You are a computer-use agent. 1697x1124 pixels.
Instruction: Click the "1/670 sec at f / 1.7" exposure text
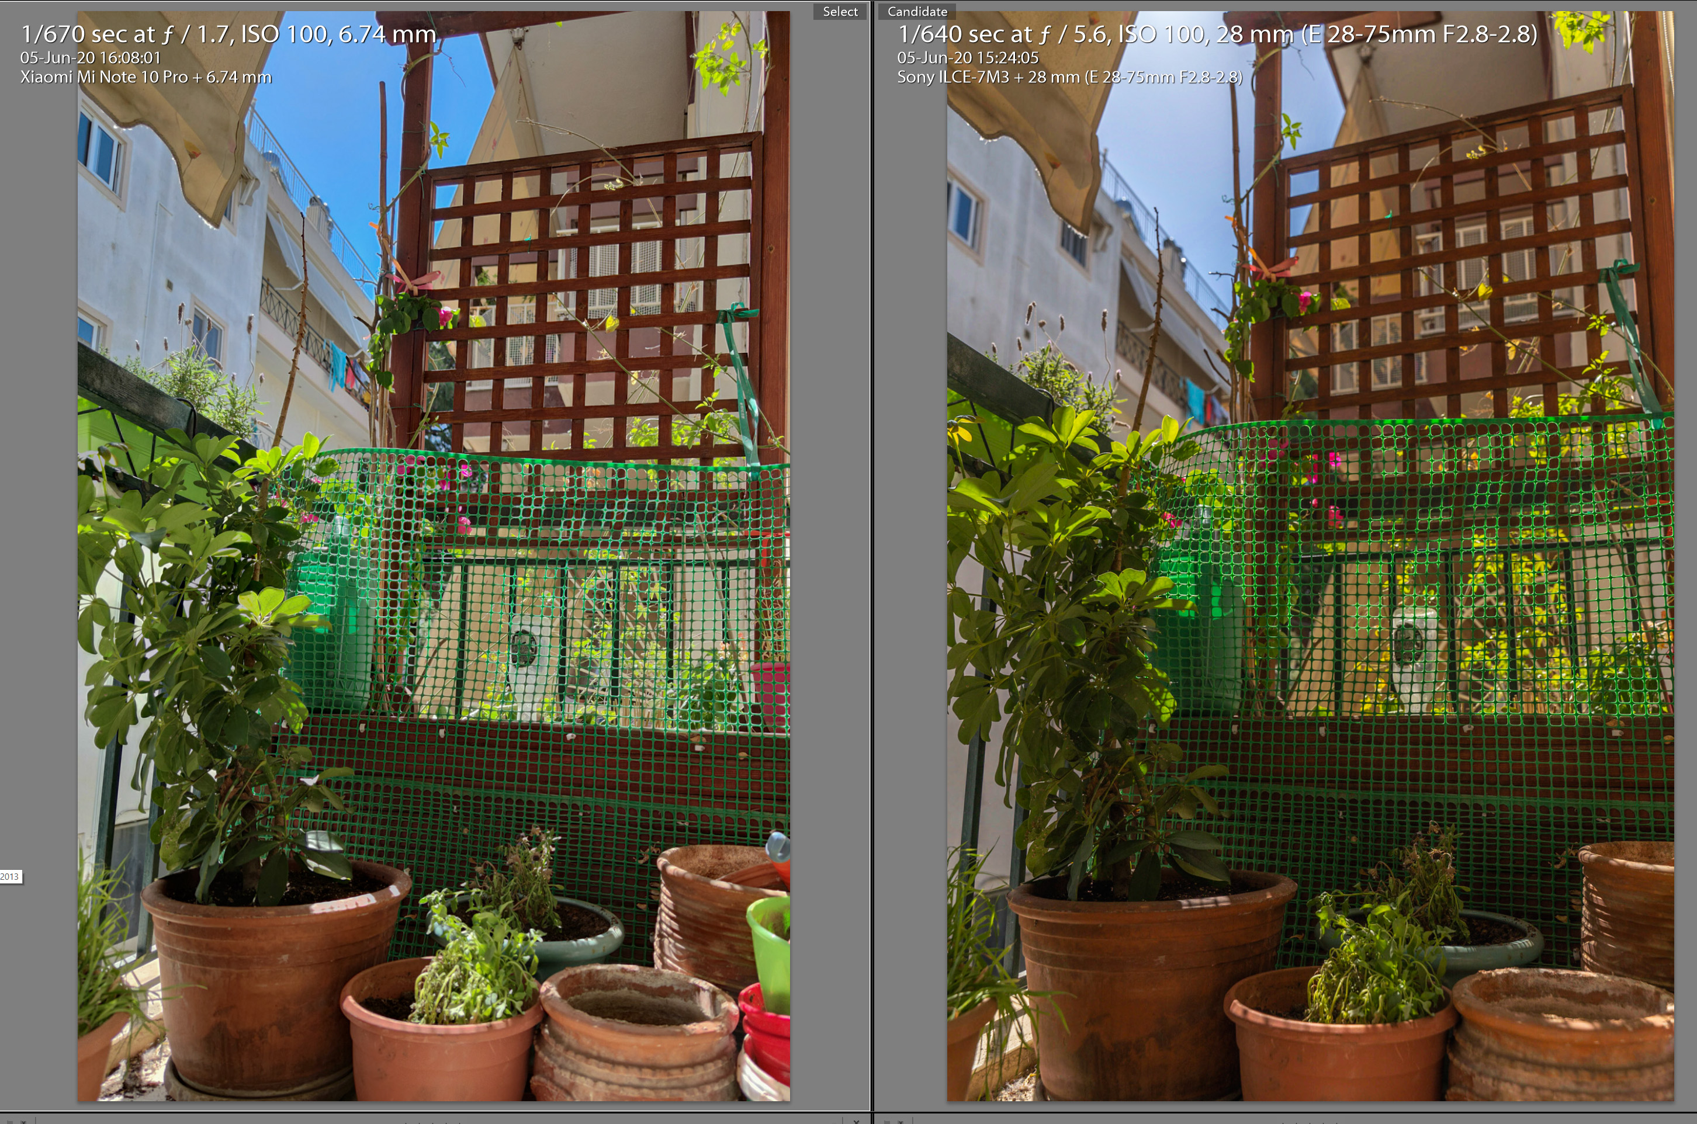(228, 34)
